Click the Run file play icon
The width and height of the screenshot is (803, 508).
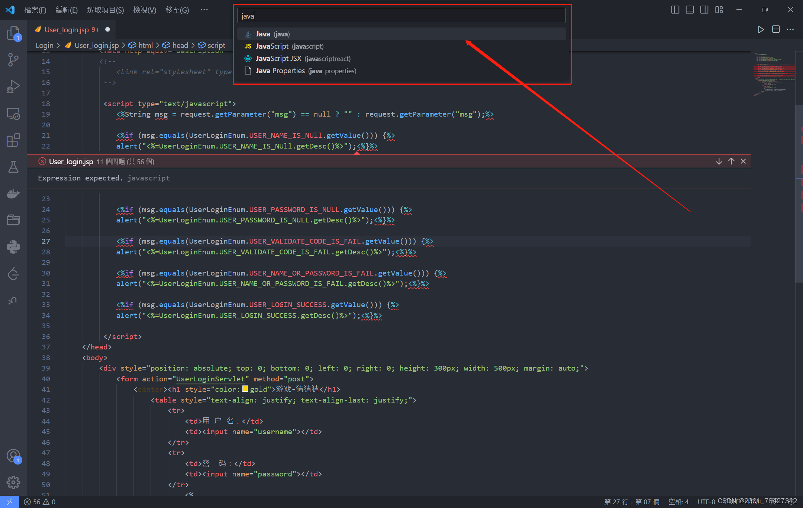click(x=761, y=30)
